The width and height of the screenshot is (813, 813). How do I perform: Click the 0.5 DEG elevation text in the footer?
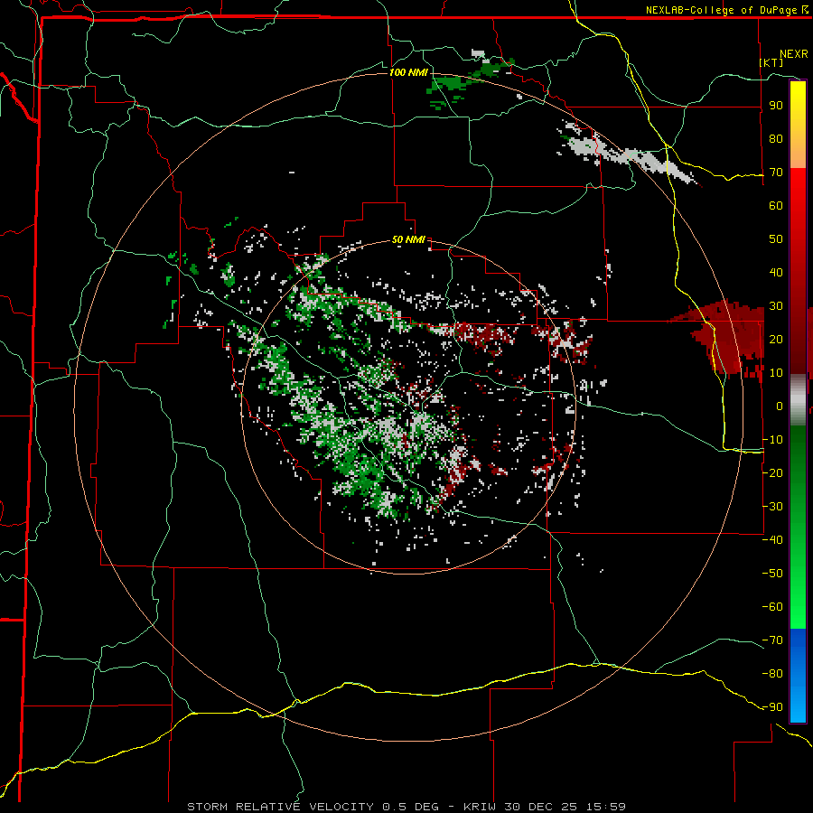tap(411, 807)
